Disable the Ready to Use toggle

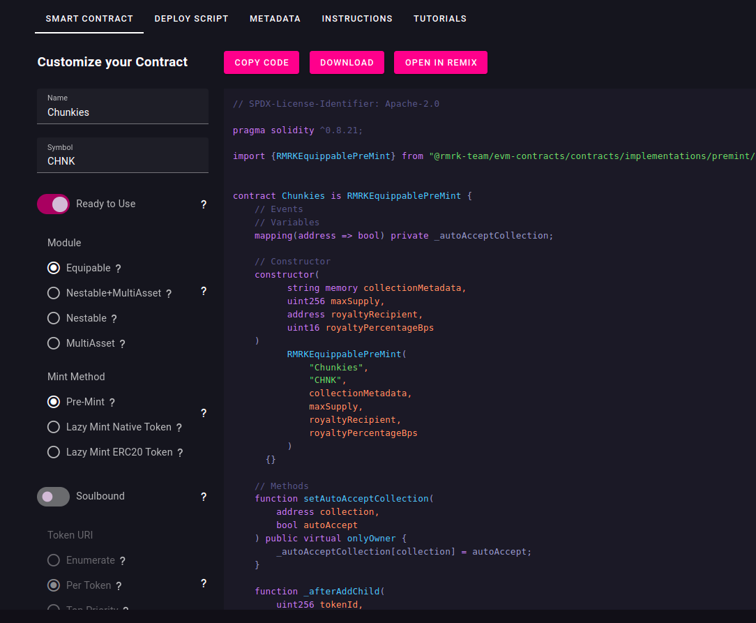(x=54, y=204)
